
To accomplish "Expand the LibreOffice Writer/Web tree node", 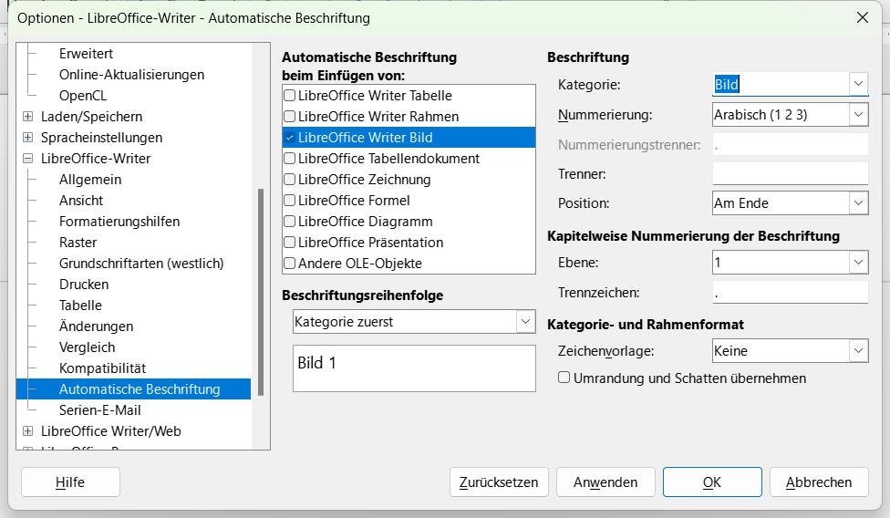I will click(x=27, y=431).
